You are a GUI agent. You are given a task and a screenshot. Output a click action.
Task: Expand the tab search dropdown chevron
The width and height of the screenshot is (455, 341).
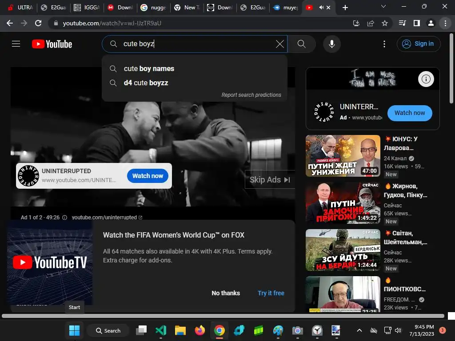pos(383,6)
